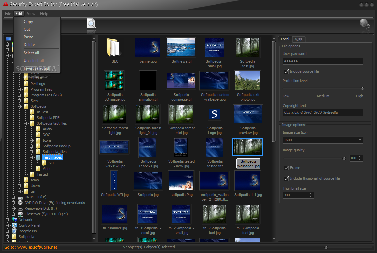Click the Softpedia PDF folder icon
This screenshot has height=253, width=377.
32,118
